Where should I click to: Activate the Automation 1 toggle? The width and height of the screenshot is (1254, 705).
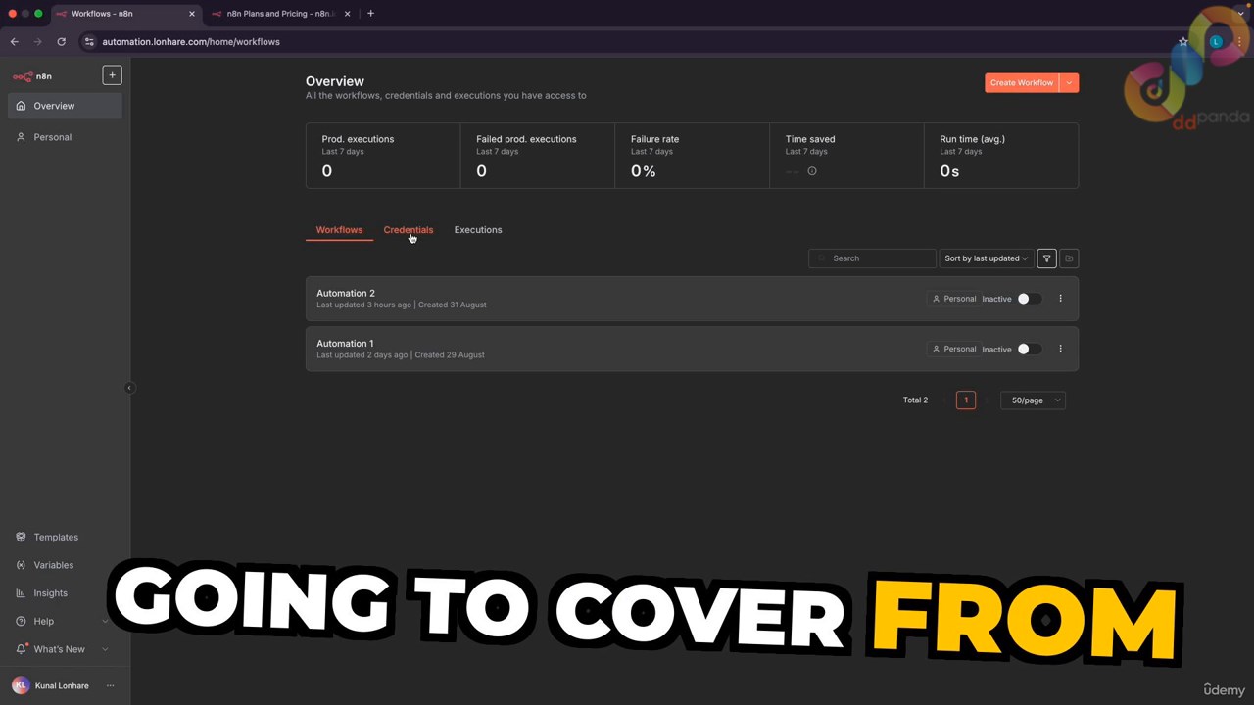[1029, 349]
